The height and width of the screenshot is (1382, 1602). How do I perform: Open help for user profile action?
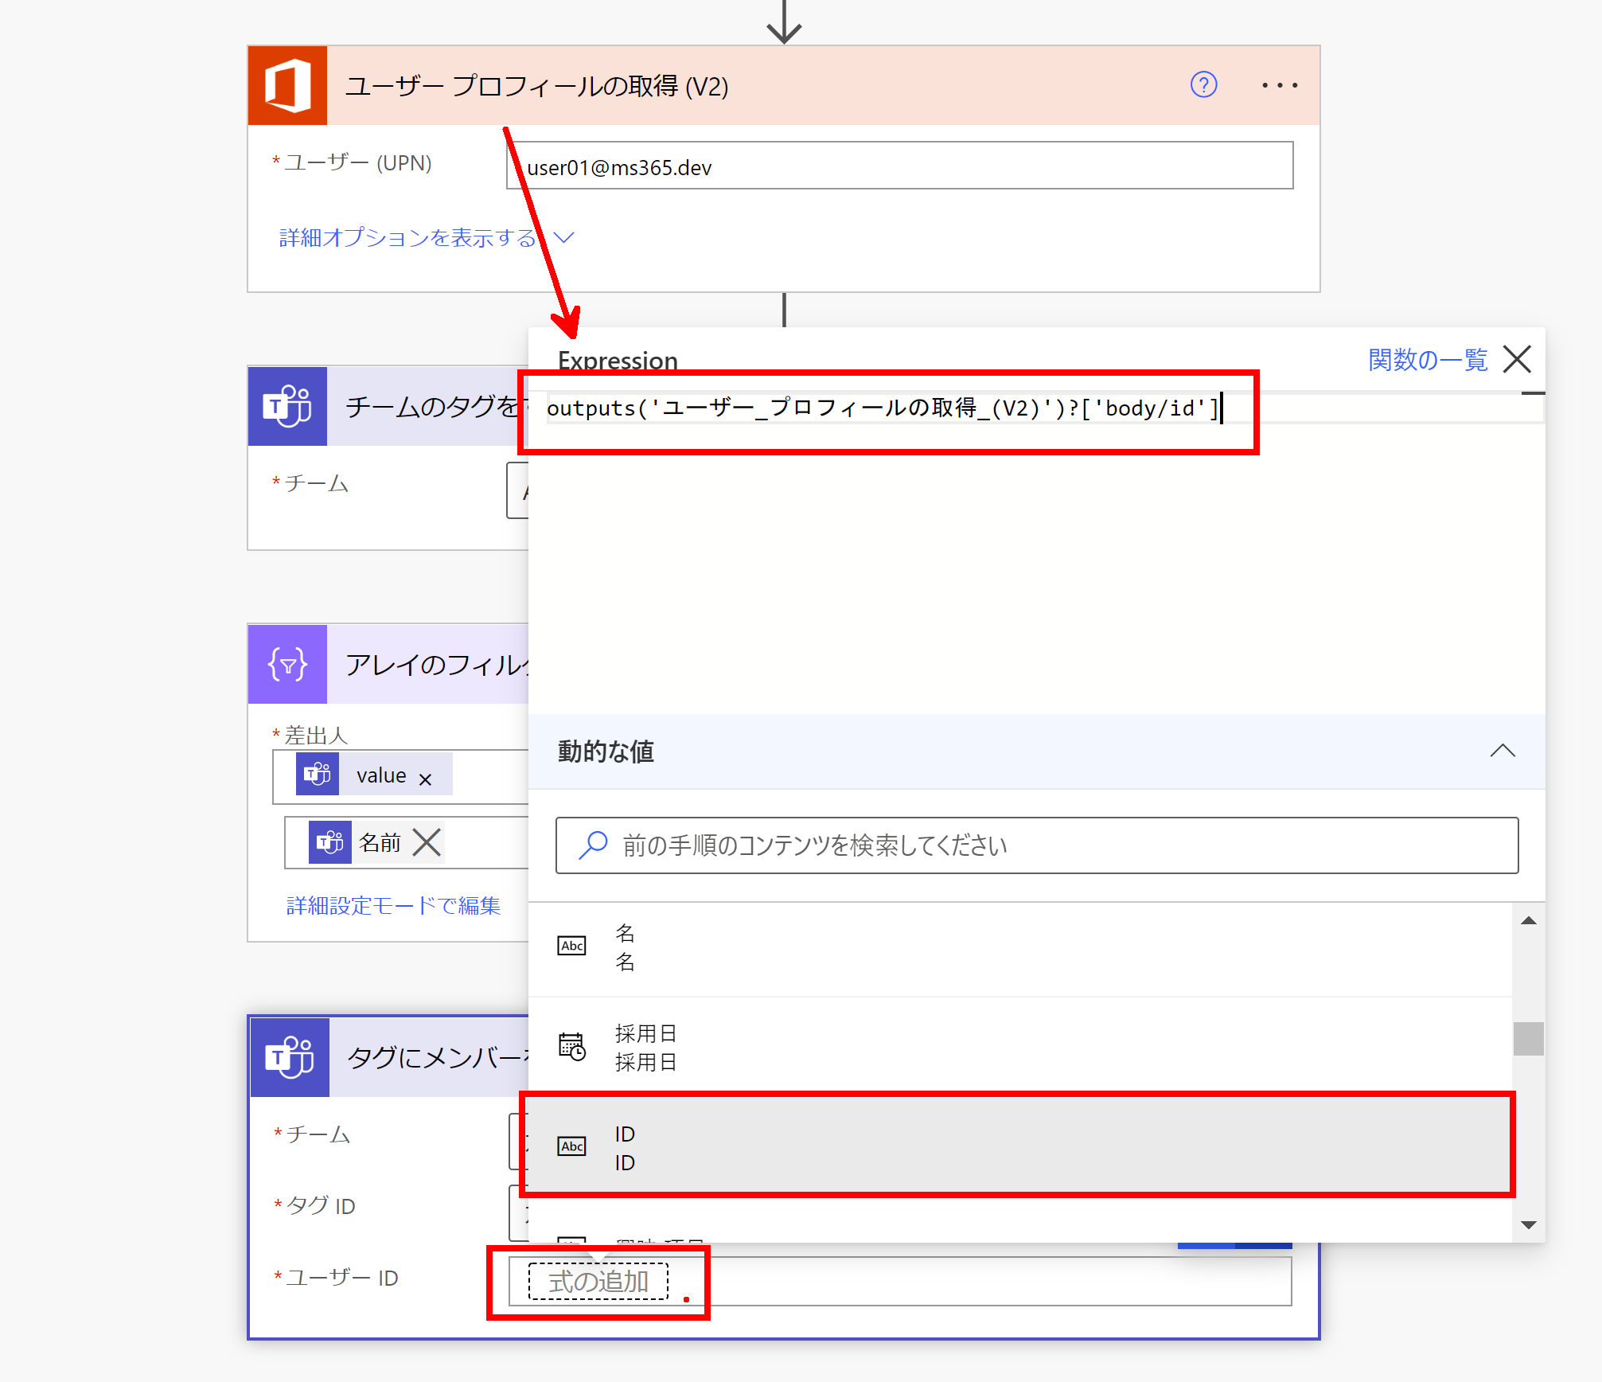click(x=1203, y=84)
